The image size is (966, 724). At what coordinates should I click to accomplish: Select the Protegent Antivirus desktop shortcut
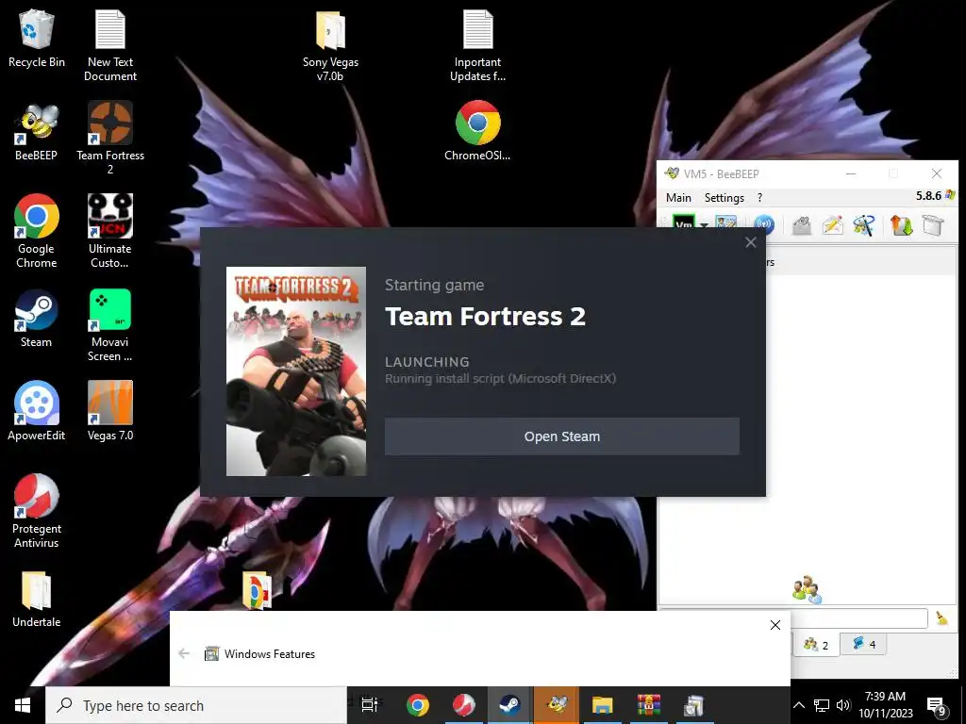pyautogui.click(x=37, y=511)
